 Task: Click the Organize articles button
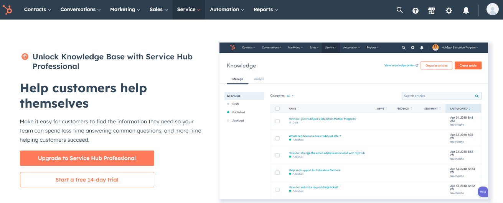coord(437,65)
